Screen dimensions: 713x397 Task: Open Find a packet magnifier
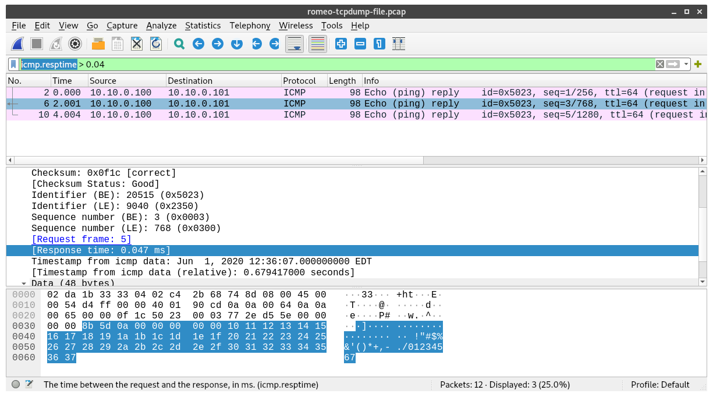point(179,44)
